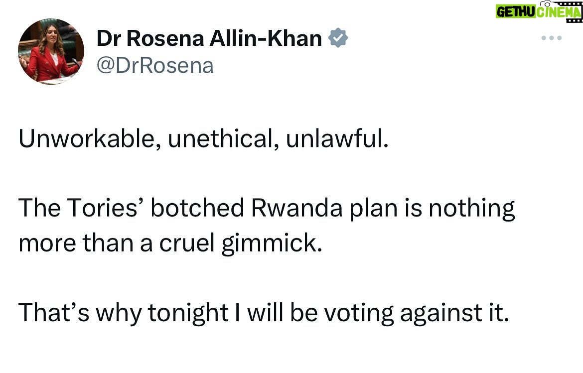Click the word 'tonight' in the last line
Image resolution: width=583 pixels, height=373 pixels.
[x=188, y=312]
